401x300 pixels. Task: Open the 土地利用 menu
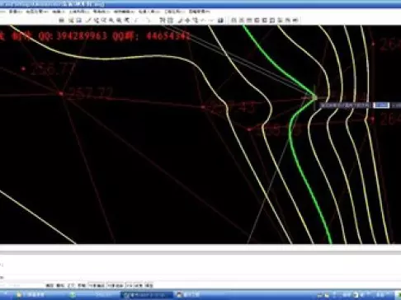pyautogui.click(x=79, y=12)
